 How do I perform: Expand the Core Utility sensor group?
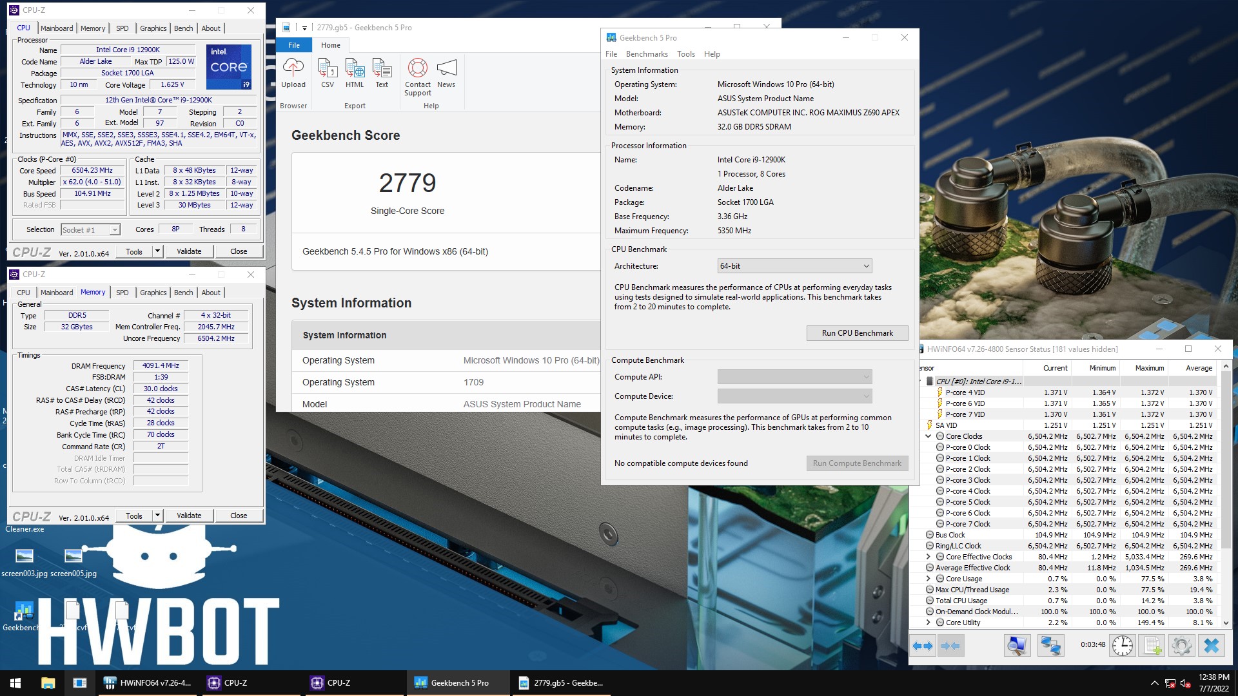pyautogui.click(x=928, y=623)
